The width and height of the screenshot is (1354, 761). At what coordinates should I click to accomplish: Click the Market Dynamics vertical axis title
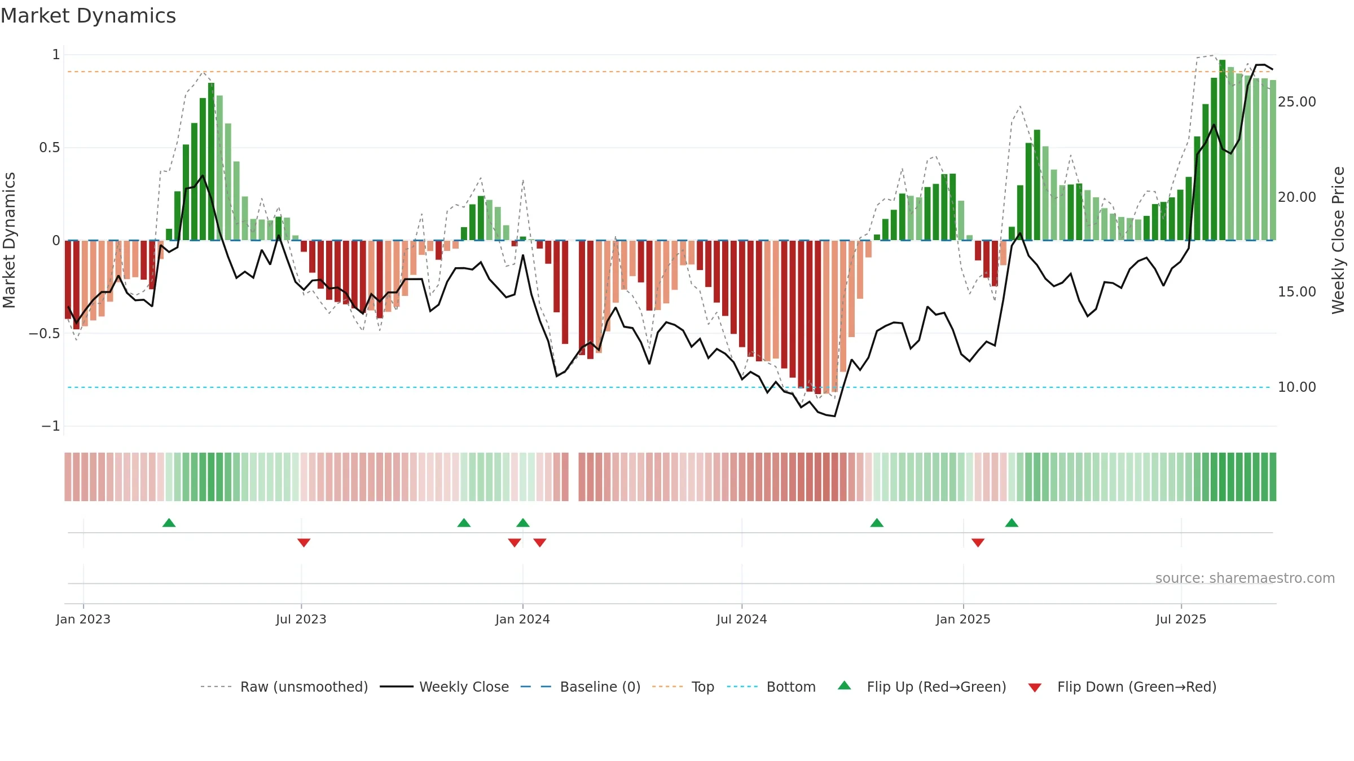(9, 240)
